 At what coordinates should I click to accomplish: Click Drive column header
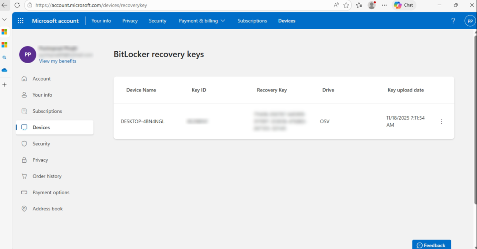(328, 90)
